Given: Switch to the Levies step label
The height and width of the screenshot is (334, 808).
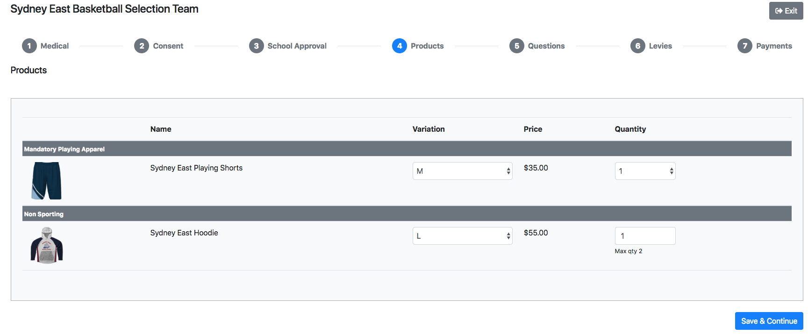Looking at the screenshot, I should coord(660,46).
